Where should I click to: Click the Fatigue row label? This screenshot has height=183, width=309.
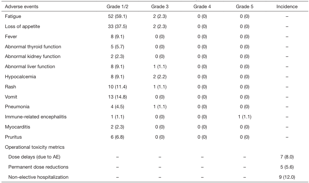coord(13,16)
